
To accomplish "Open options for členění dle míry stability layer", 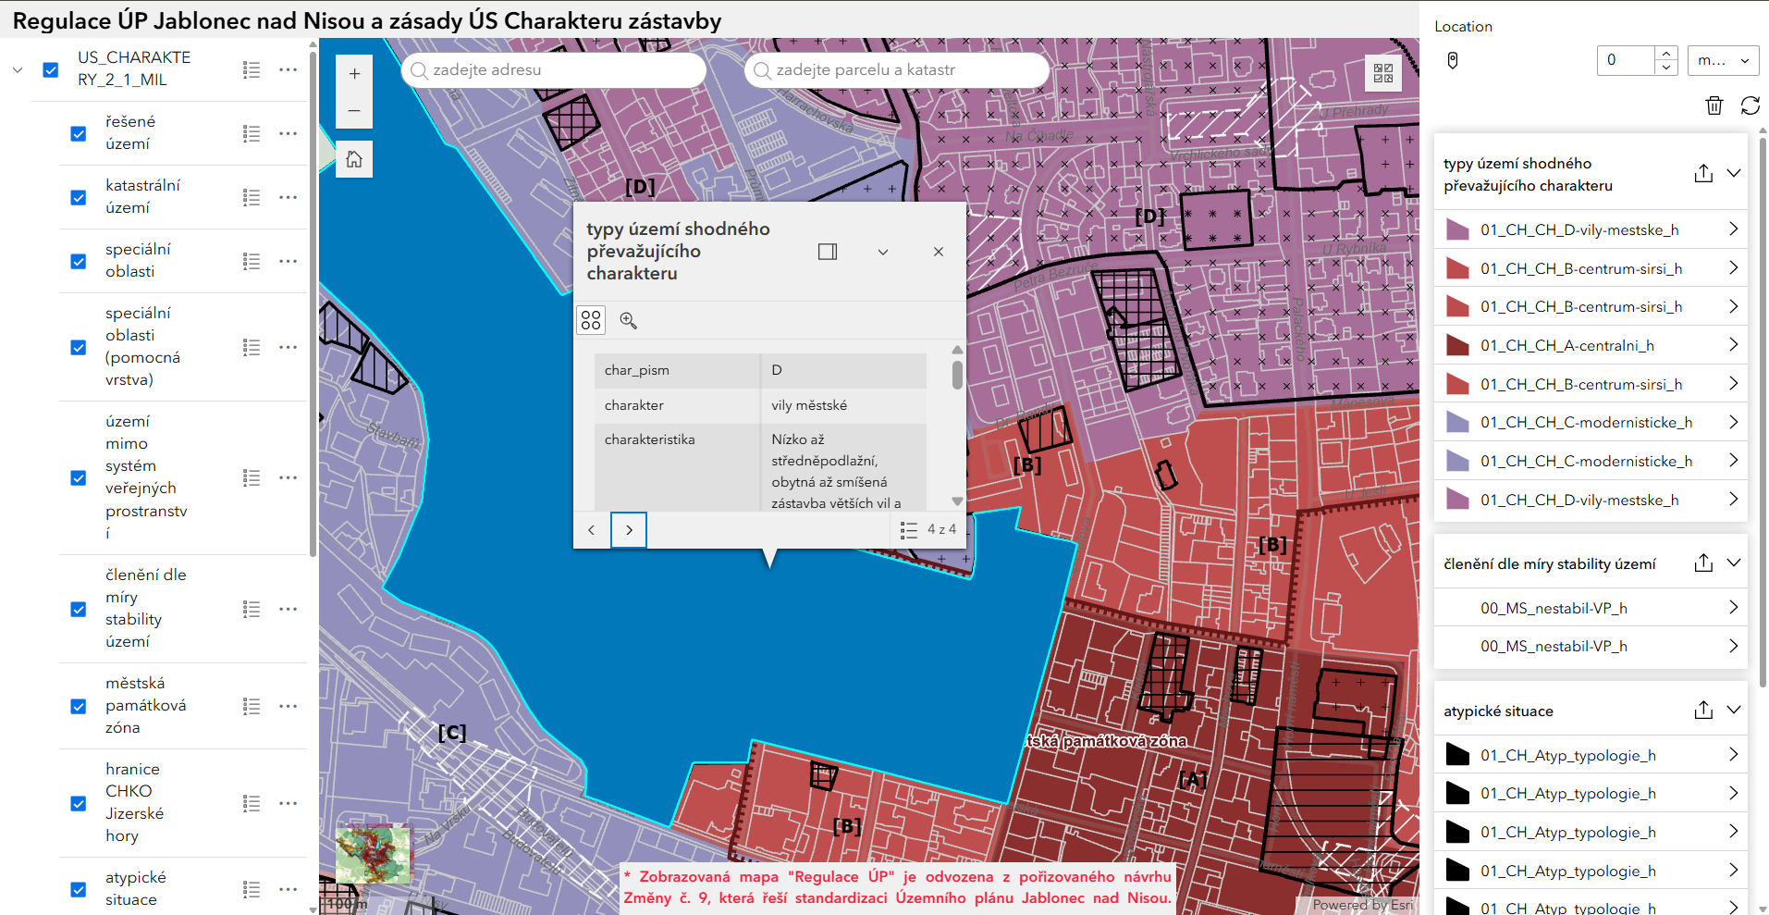I will point(289,609).
